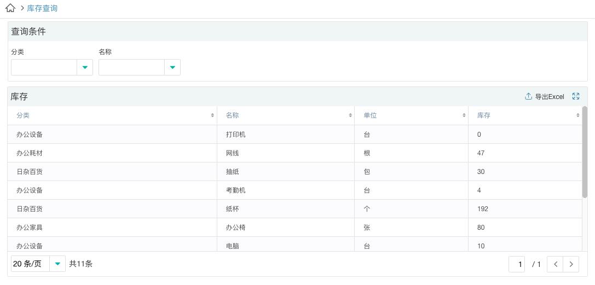The width and height of the screenshot is (595, 285).
Task: Click the 库存查询 breadcrumb link
Action: click(x=42, y=8)
